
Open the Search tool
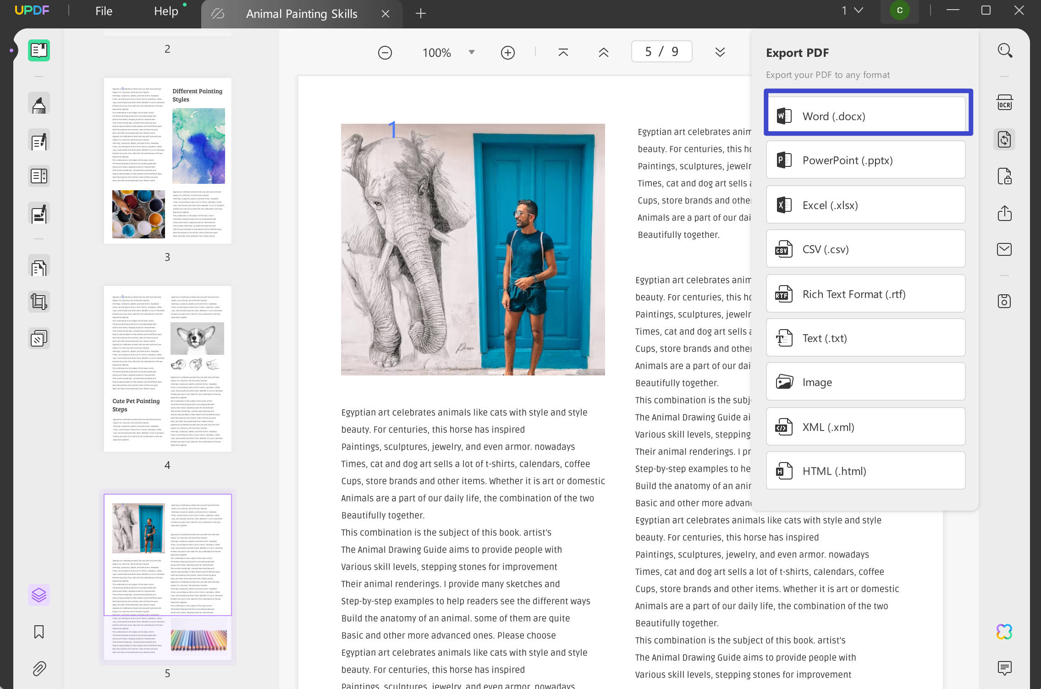pos(1004,50)
